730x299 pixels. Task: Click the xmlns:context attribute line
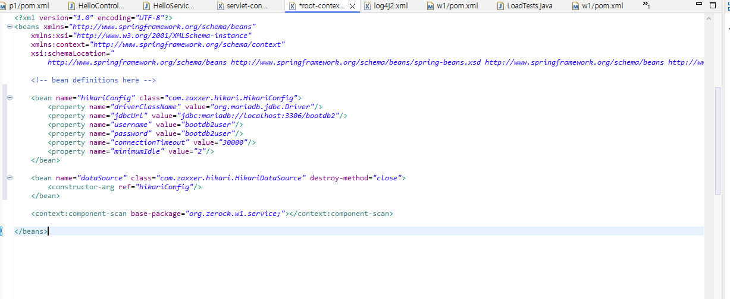[x=158, y=44]
